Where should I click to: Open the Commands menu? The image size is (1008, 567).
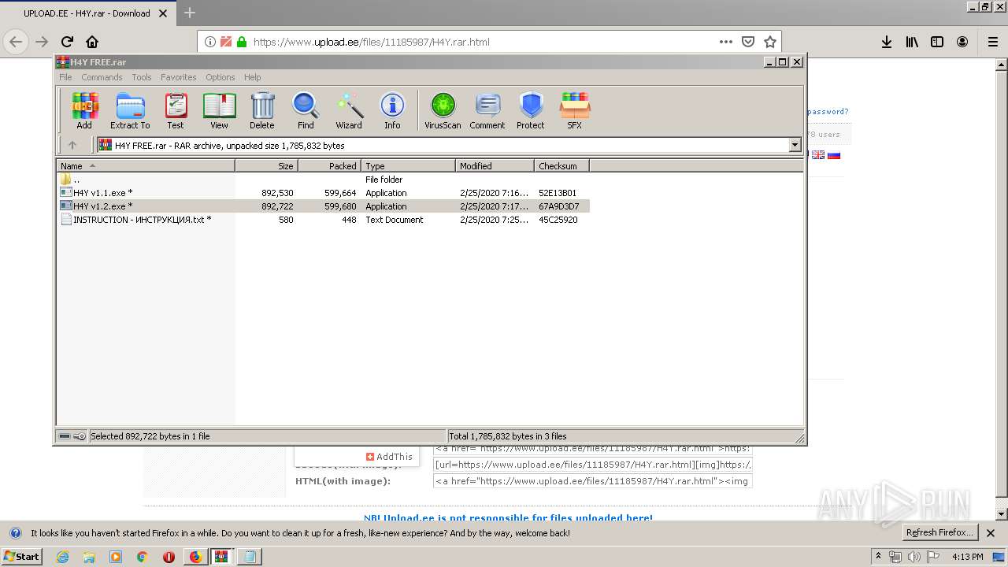pos(102,77)
